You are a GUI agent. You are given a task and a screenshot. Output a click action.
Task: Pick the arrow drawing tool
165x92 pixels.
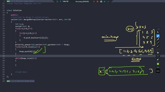click(158, 46)
